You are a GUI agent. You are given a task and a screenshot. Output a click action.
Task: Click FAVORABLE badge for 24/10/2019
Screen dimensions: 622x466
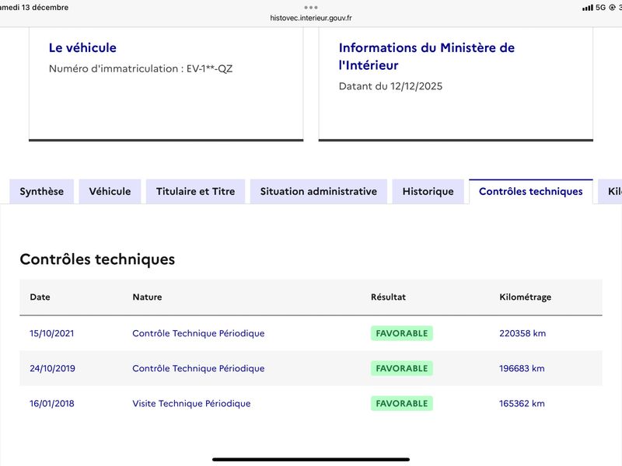pos(402,368)
